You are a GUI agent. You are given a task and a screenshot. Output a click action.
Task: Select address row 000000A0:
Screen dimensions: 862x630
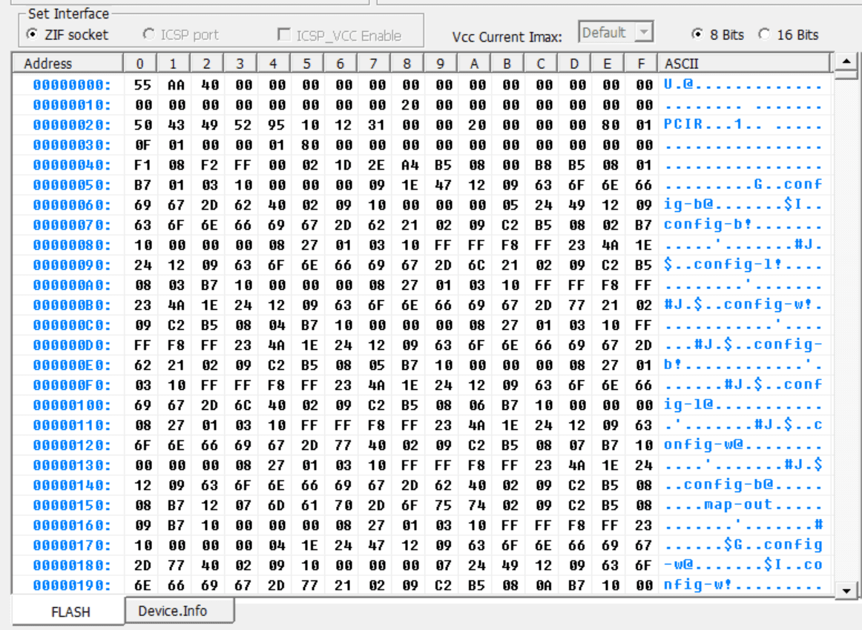[71, 285]
